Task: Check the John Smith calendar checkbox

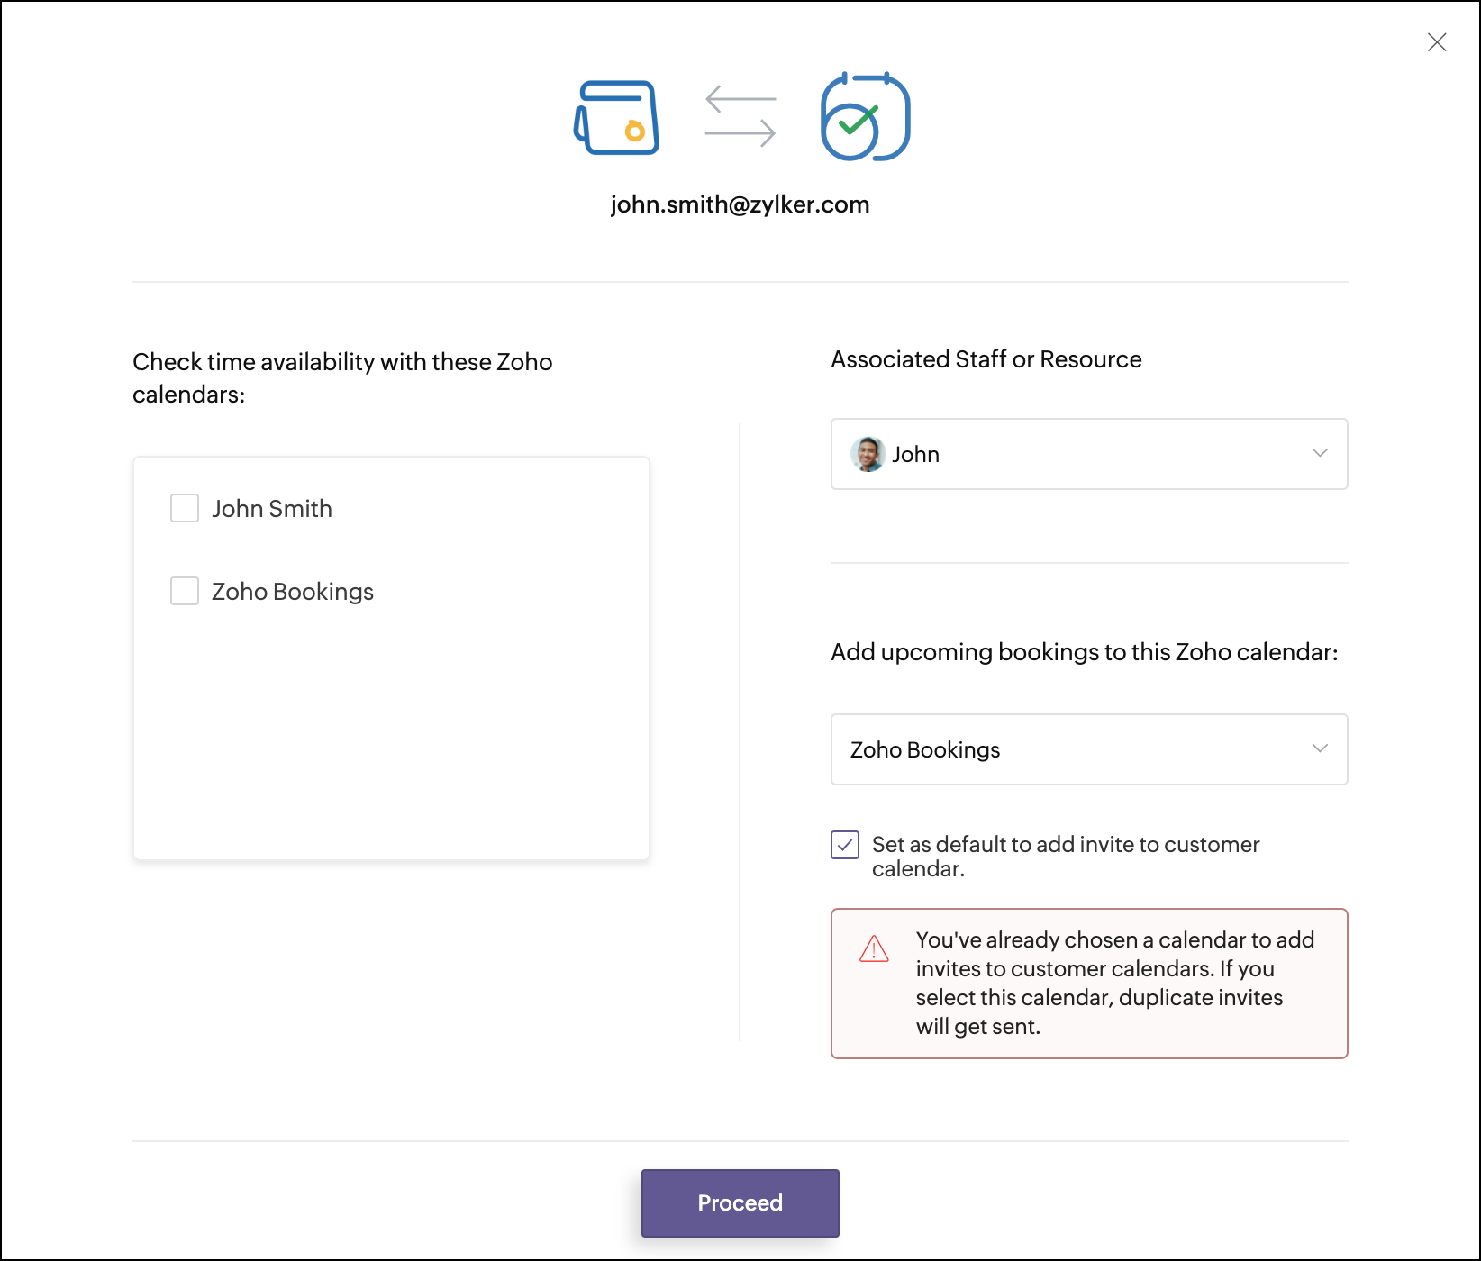Action: [x=185, y=508]
